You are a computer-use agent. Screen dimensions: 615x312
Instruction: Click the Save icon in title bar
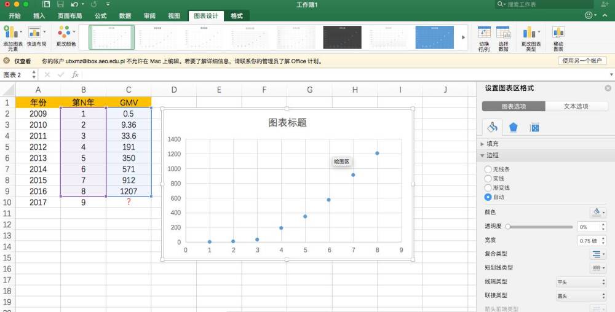click(60, 4)
